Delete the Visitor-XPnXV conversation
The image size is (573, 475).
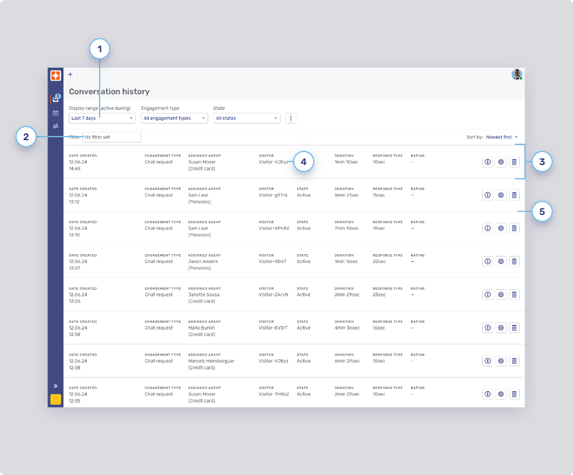tap(514, 228)
